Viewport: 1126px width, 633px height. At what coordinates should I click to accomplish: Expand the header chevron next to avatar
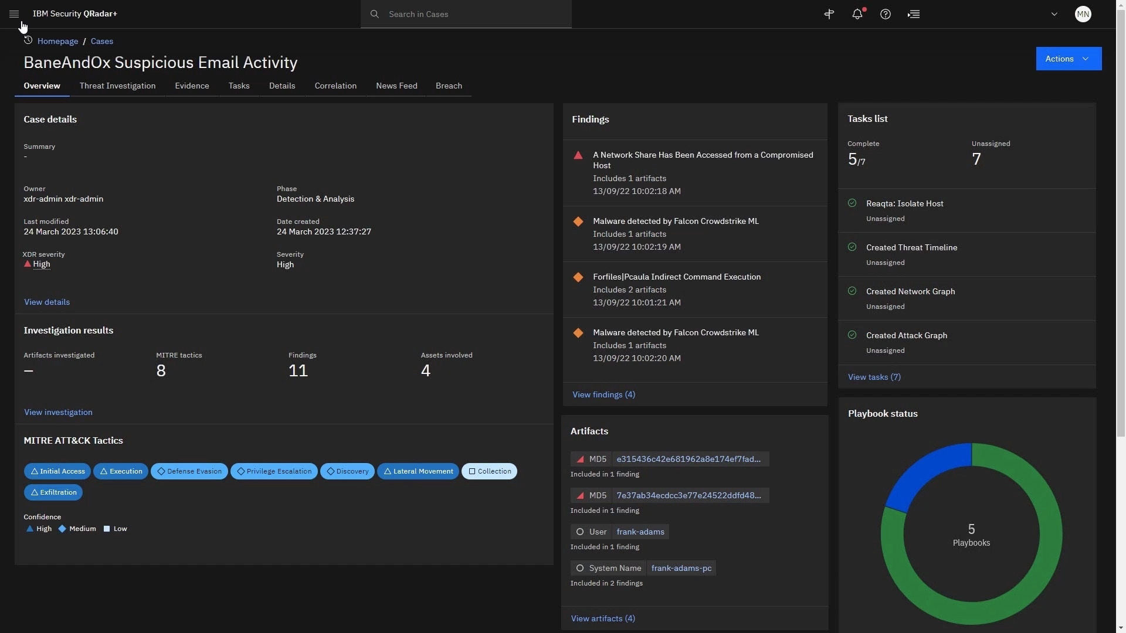1054,14
